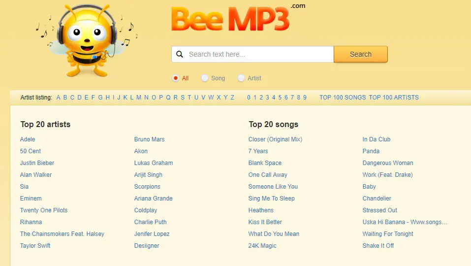Open artist listing number 0
The width and height of the screenshot is (471, 266).
[x=249, y=98]
